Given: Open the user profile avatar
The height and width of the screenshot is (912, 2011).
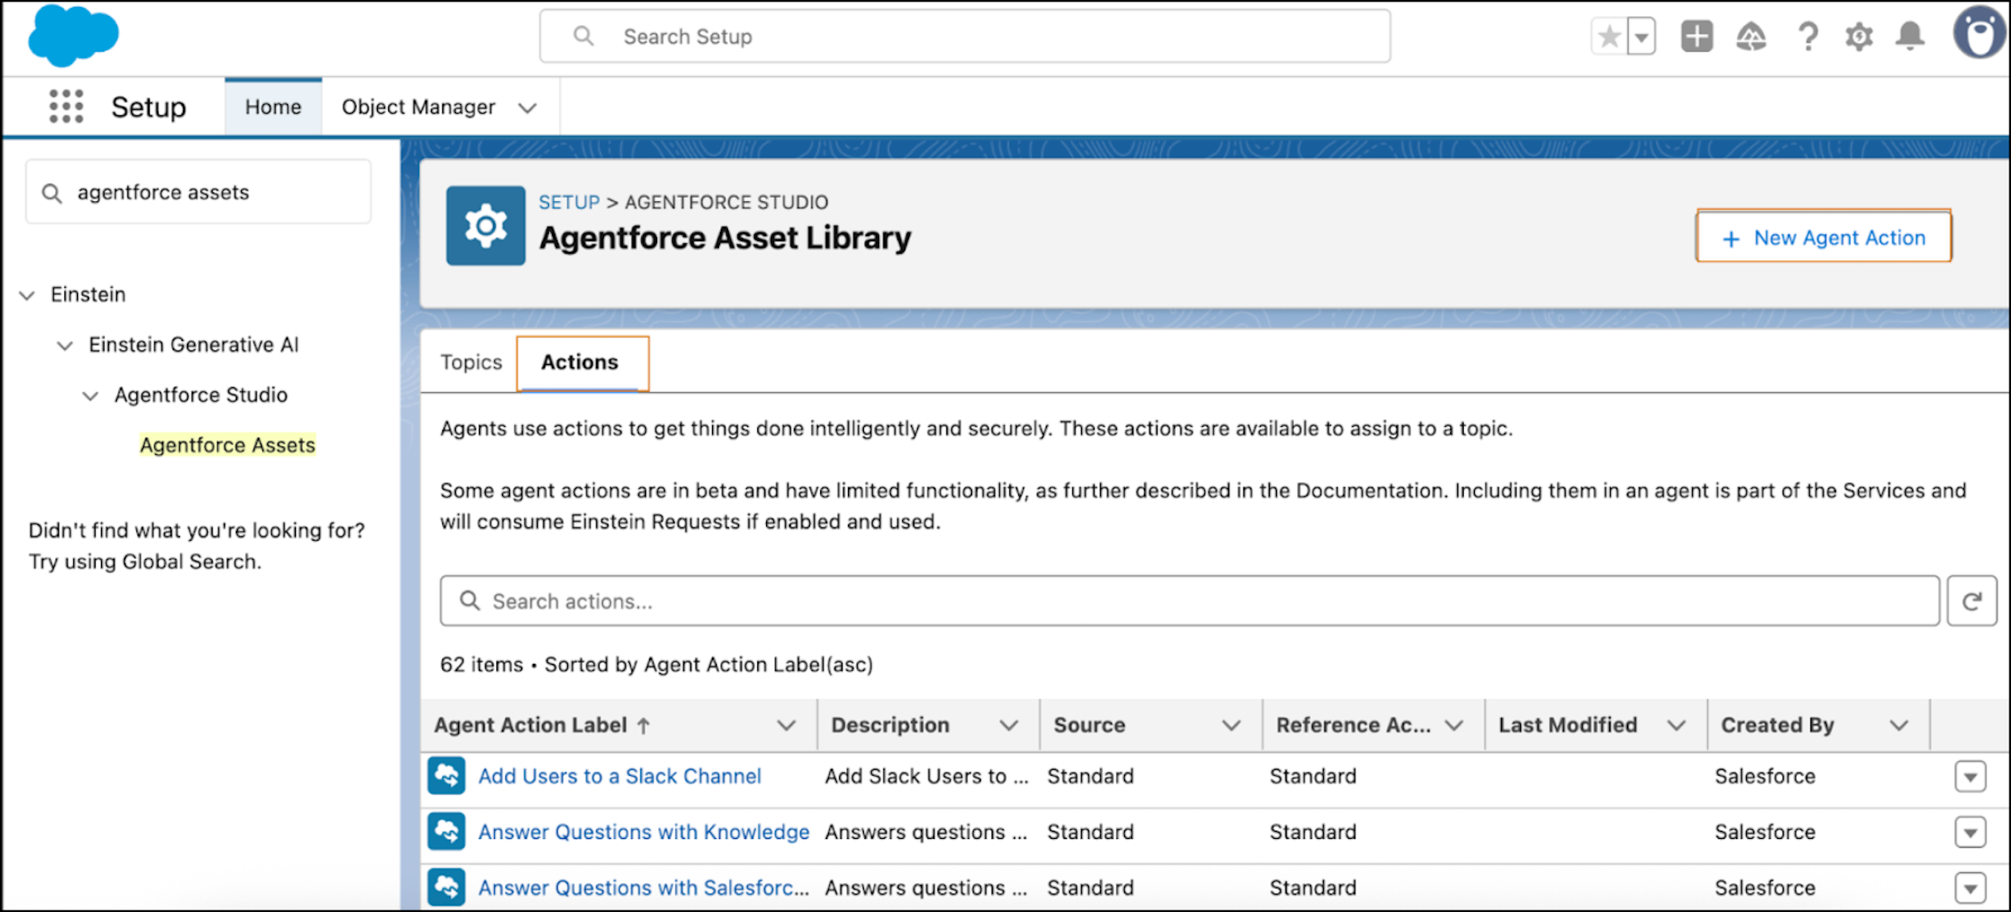Looking at the screenshot, I should (x=1978, y=33).
